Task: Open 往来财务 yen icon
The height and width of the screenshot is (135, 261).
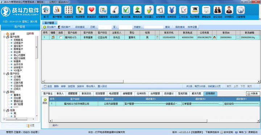Action: (x=172, y=10)
